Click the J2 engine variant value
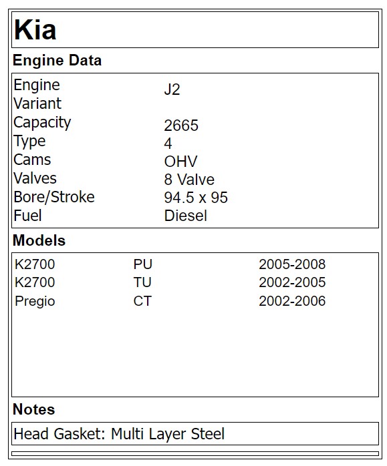This screenshot has height=466, width=387. (172, 89)
